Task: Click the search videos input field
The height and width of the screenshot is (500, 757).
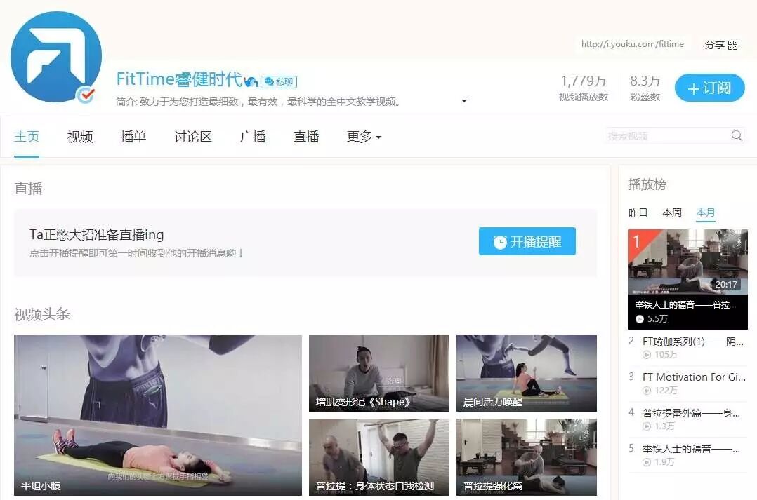Action: 666,136
